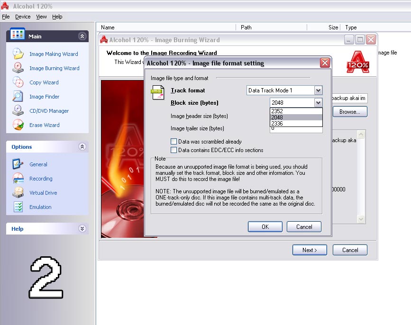Click the Block size value field

tap(292, 103)
